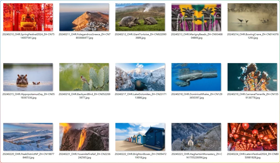280x163 pixels.
Task: Select the SpringFestival2024 red lion thumbnail
Action: pos(28,17)
